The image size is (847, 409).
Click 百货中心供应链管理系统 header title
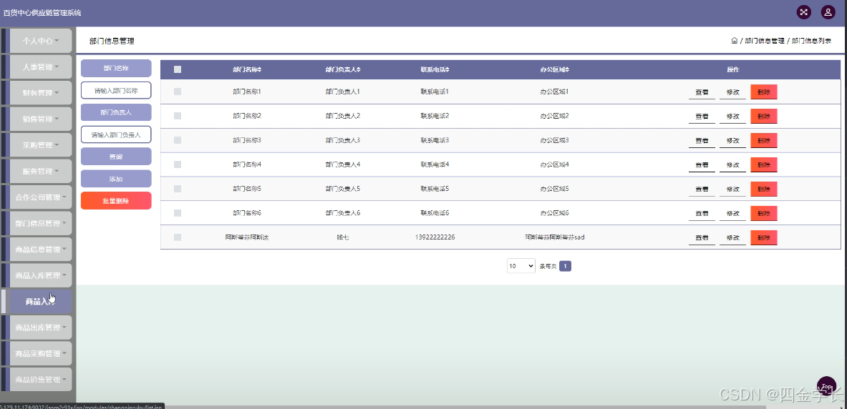coord(42,12)
